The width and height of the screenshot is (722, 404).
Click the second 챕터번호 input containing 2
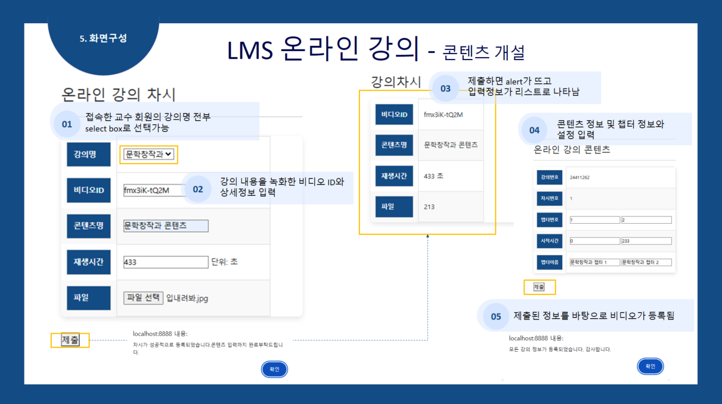[646, 220]
